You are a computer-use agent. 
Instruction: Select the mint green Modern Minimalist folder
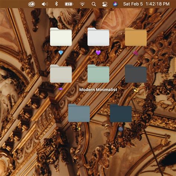pos(98,74)
